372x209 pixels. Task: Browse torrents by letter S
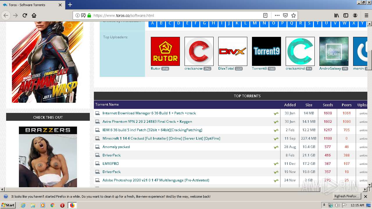tap(309, 23)
